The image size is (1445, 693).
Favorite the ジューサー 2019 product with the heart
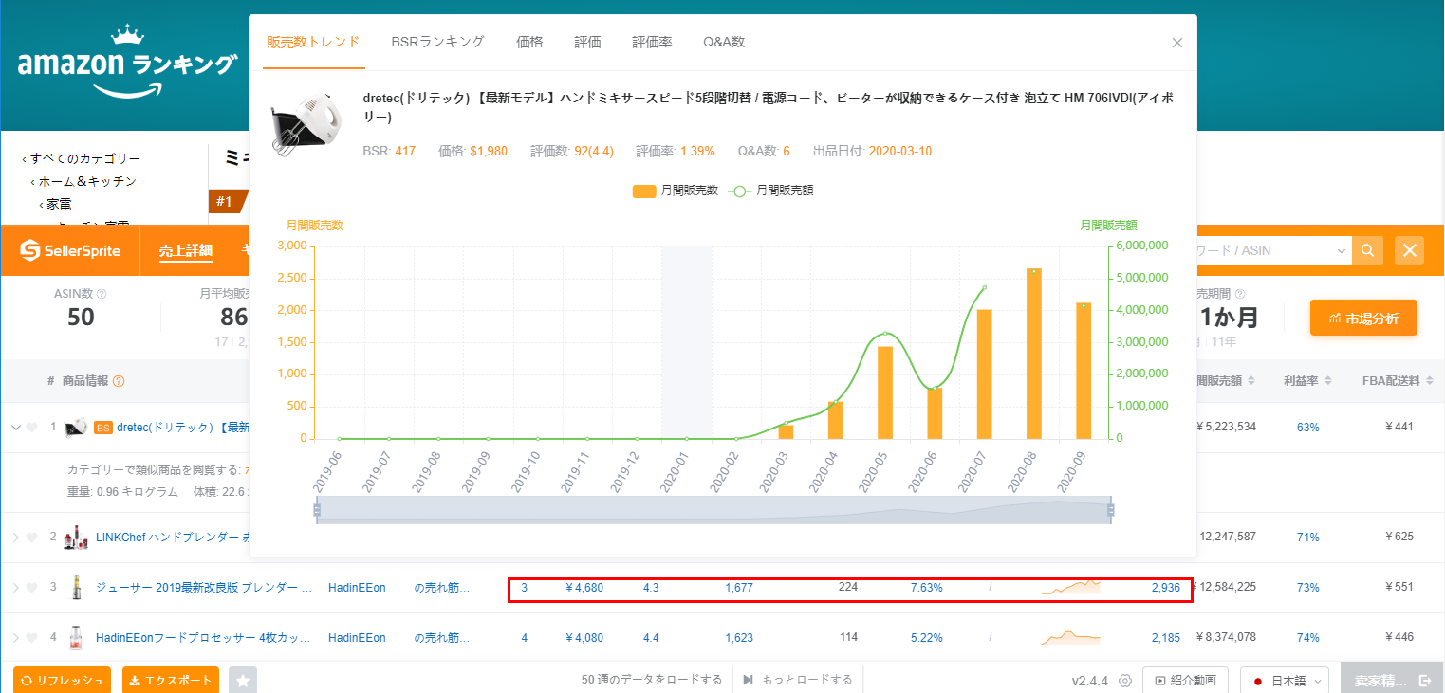pos(31,588)
